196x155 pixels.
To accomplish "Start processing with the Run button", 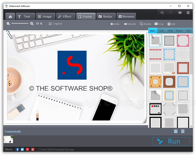I will point(171,141).
